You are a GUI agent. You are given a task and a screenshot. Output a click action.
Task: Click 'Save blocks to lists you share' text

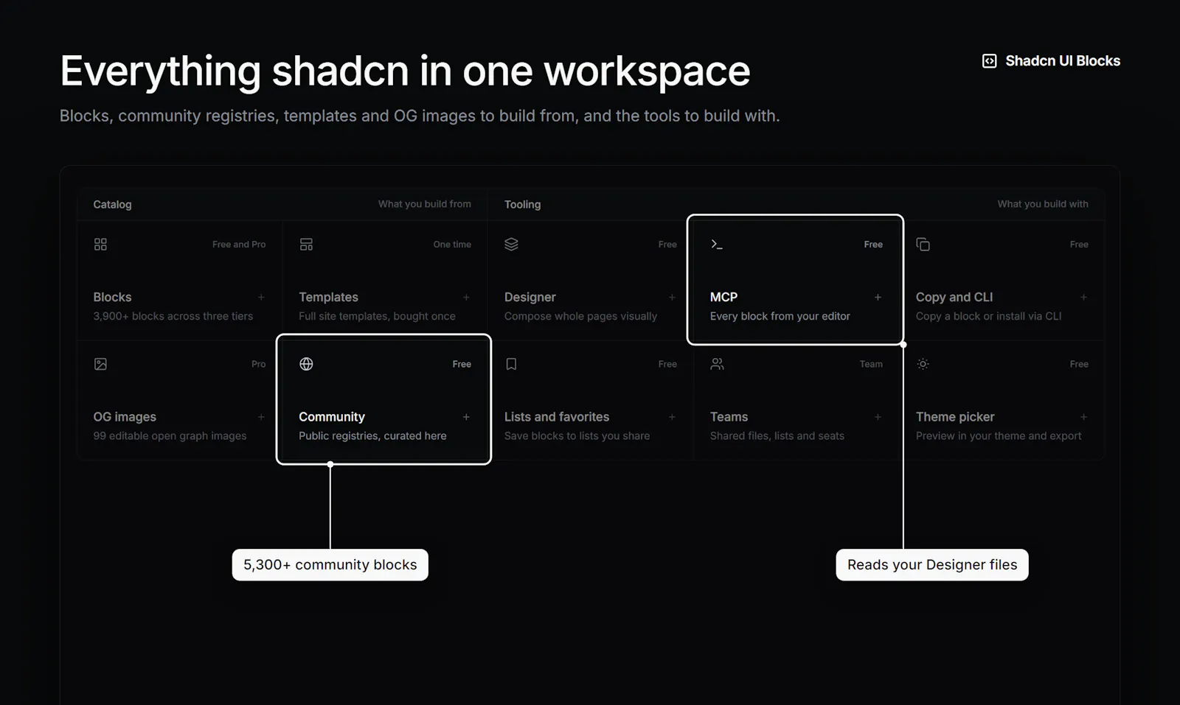click(x=577, y=436)
